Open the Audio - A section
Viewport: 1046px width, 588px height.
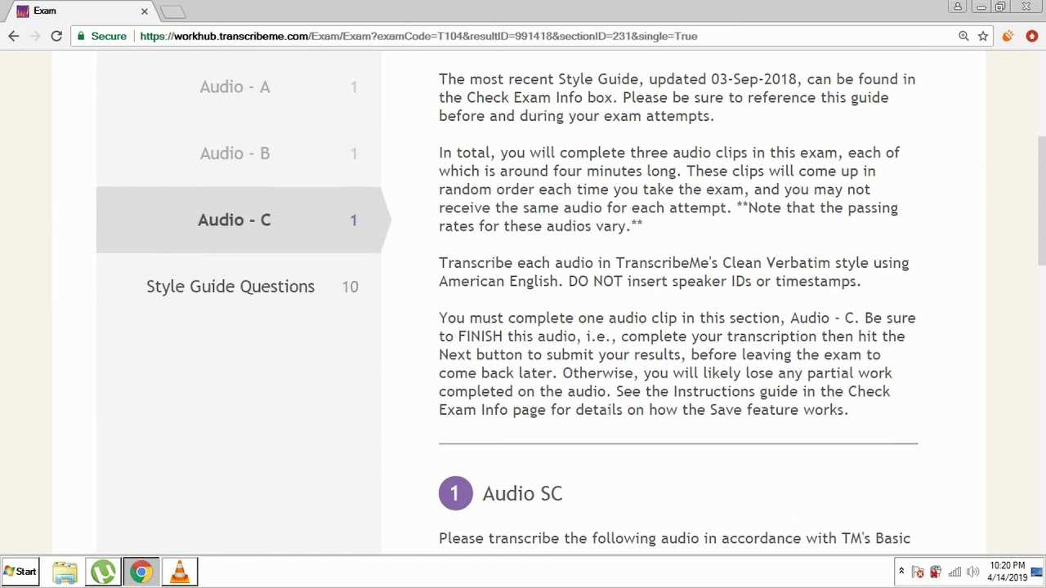pyautogui.click(x=239, y=87)
